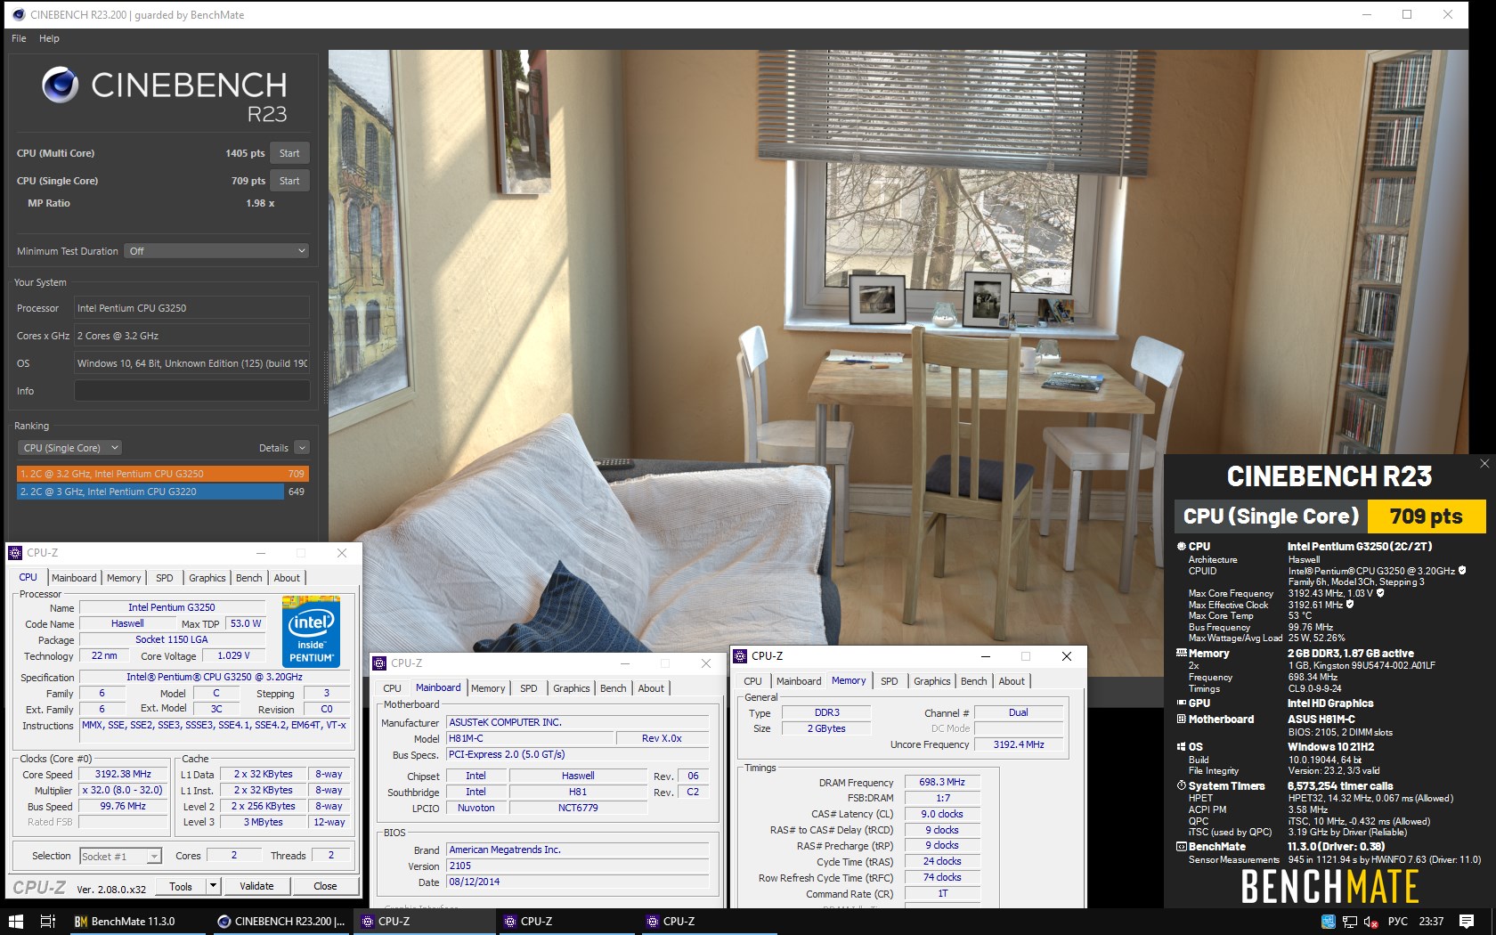This screenshot has width=1496, height=935.
Task: Open the Windows Start menu
Action: tap(15, 921)
